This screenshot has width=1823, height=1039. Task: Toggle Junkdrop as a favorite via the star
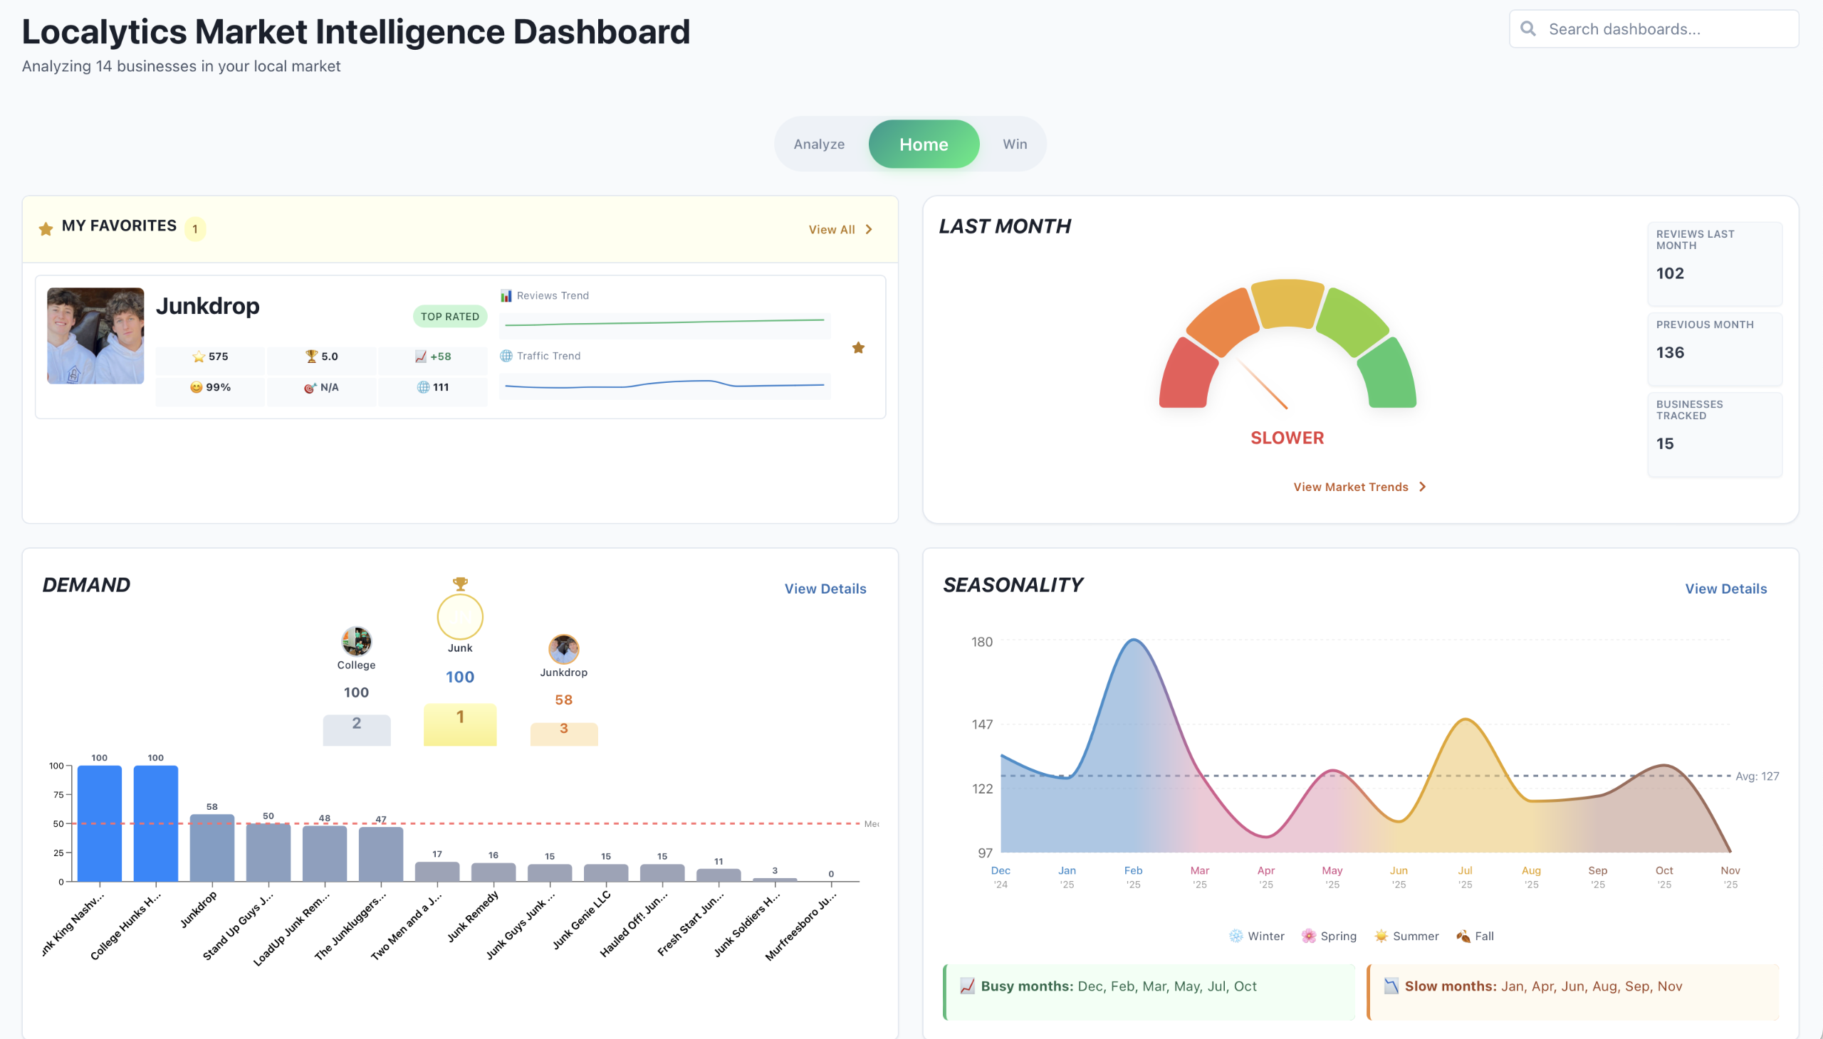tap(858, 347)
